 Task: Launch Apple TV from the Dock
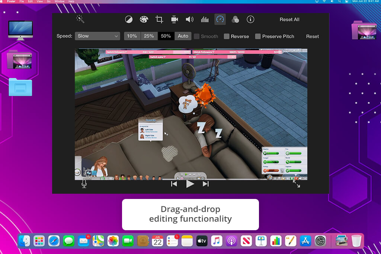[x=202, y=241]
